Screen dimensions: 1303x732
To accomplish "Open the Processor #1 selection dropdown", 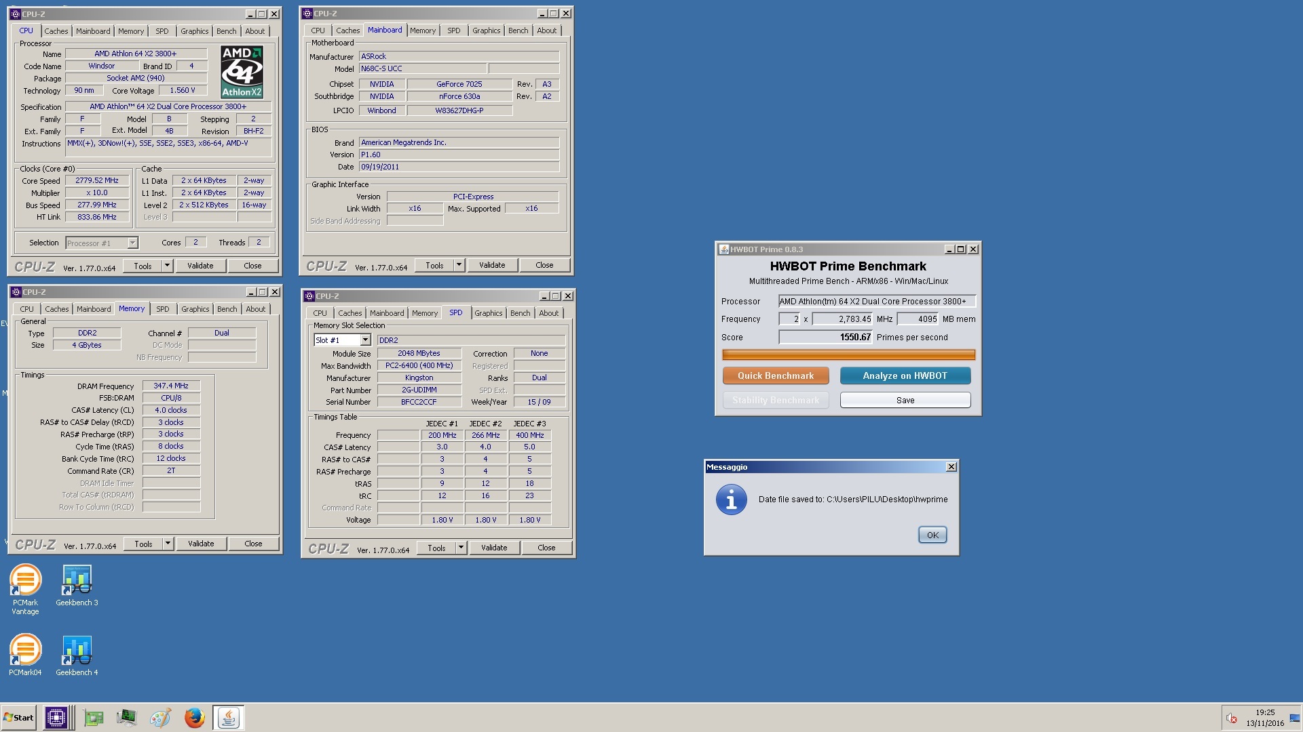I will [x=133, y=243].
